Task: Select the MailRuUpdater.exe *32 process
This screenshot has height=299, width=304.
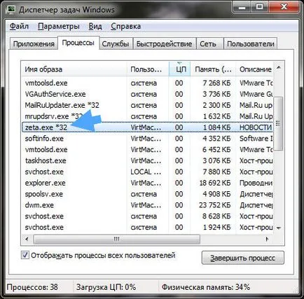Action: [147, 105]
